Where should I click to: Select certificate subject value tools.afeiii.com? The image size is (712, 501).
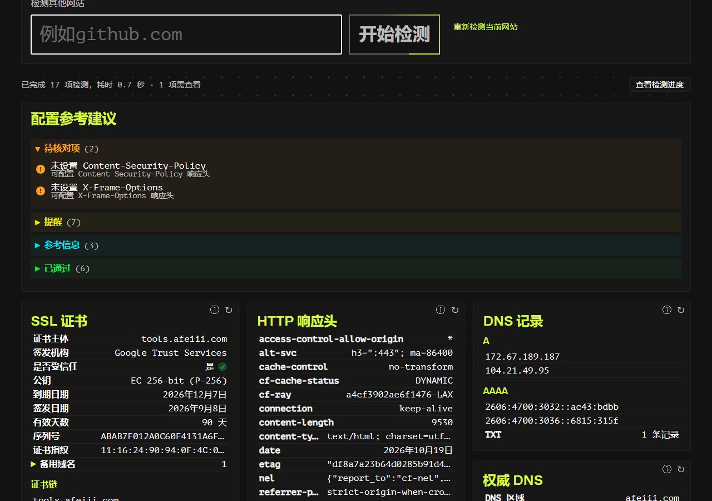(184, 339)
